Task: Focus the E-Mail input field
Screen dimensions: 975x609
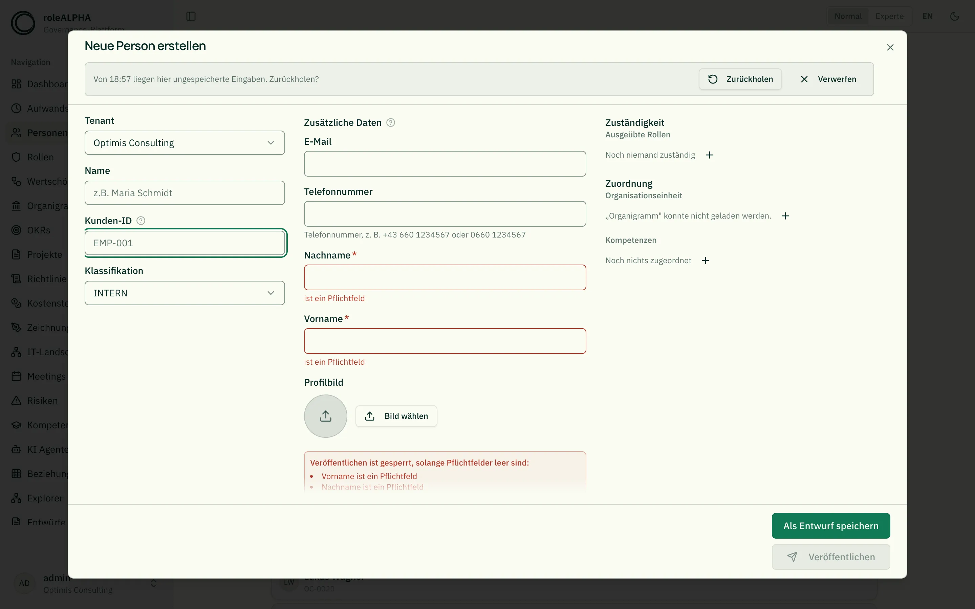Action: click(445, 163)
